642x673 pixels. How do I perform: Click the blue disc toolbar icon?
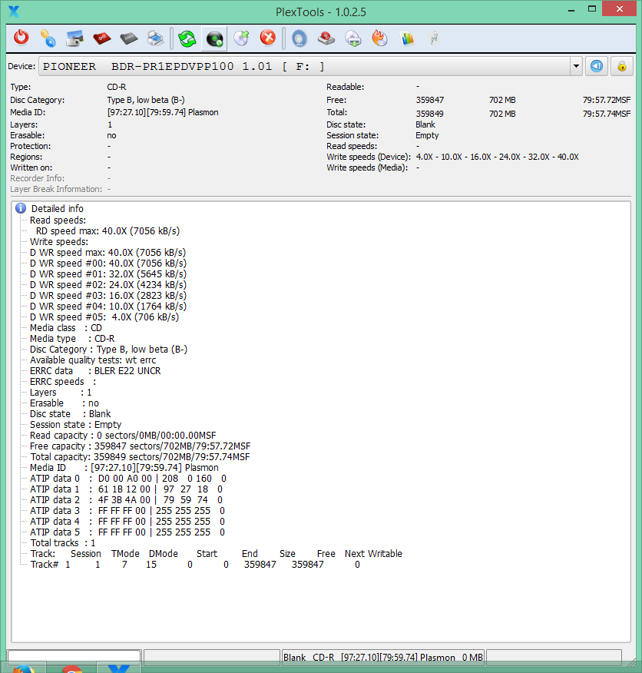click(299, 38)
